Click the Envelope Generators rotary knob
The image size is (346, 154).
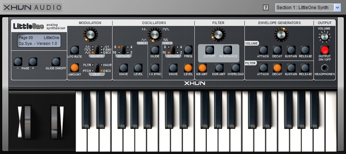tap(281, 35)
